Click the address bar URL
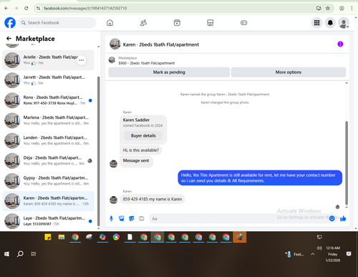Viewport: 358px width, 277px height. tap(85, 9)
